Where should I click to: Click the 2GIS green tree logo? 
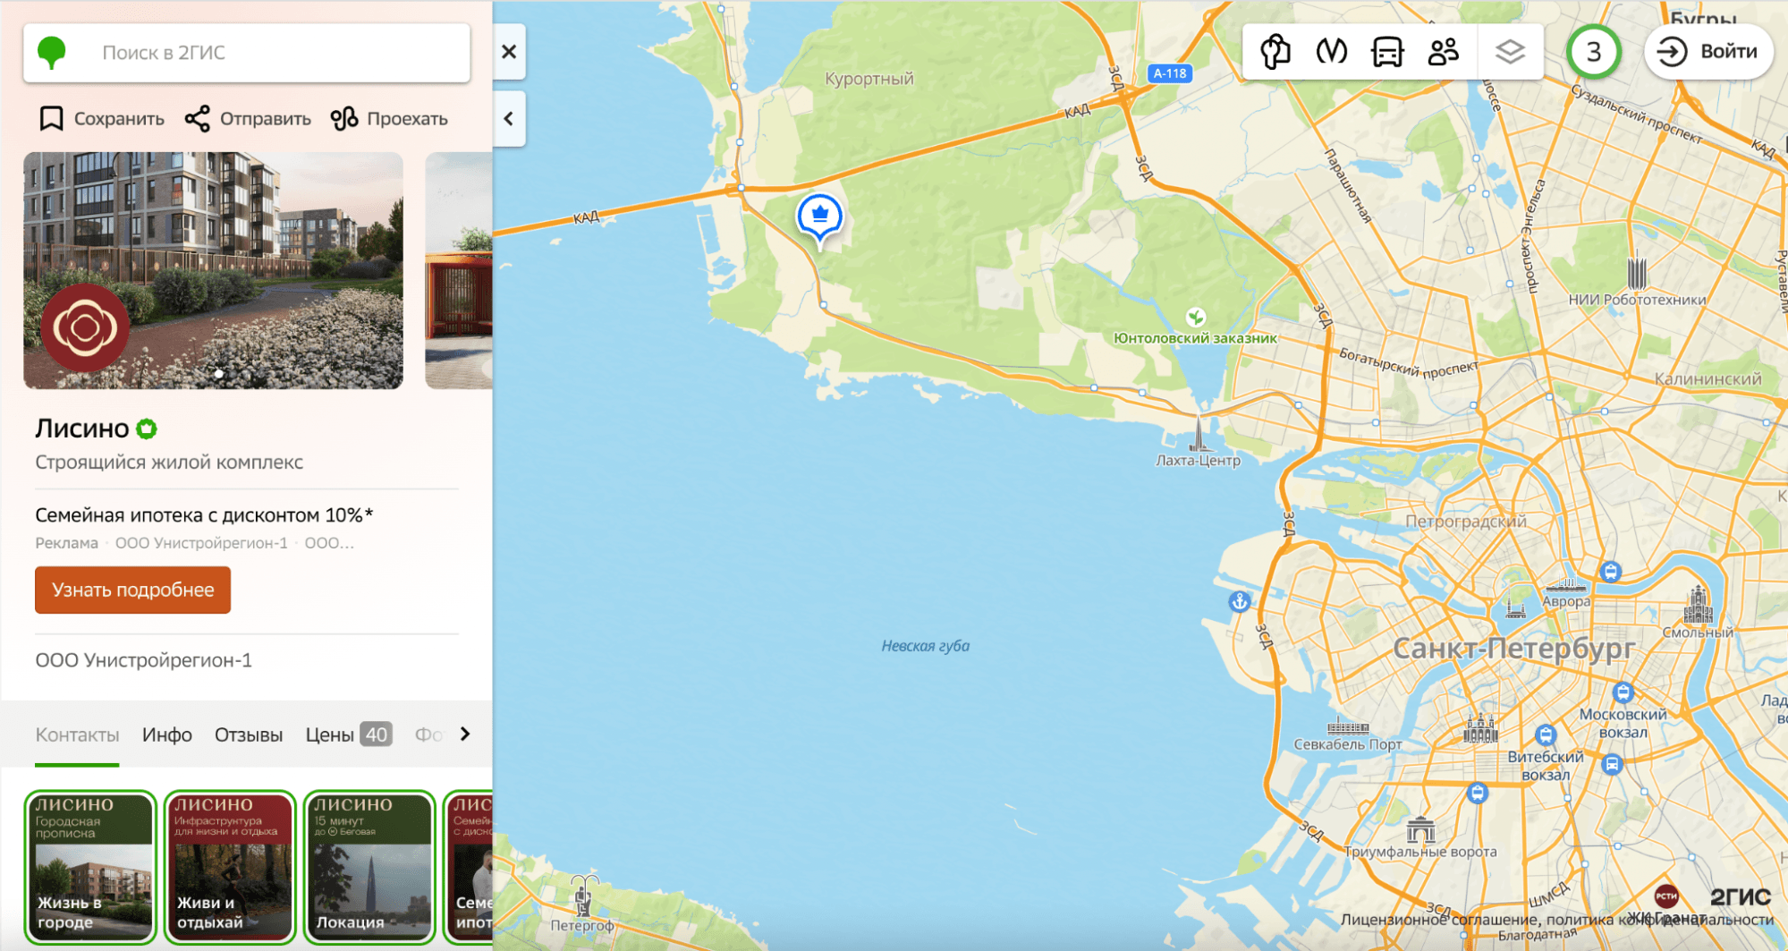tap(52, 53)
